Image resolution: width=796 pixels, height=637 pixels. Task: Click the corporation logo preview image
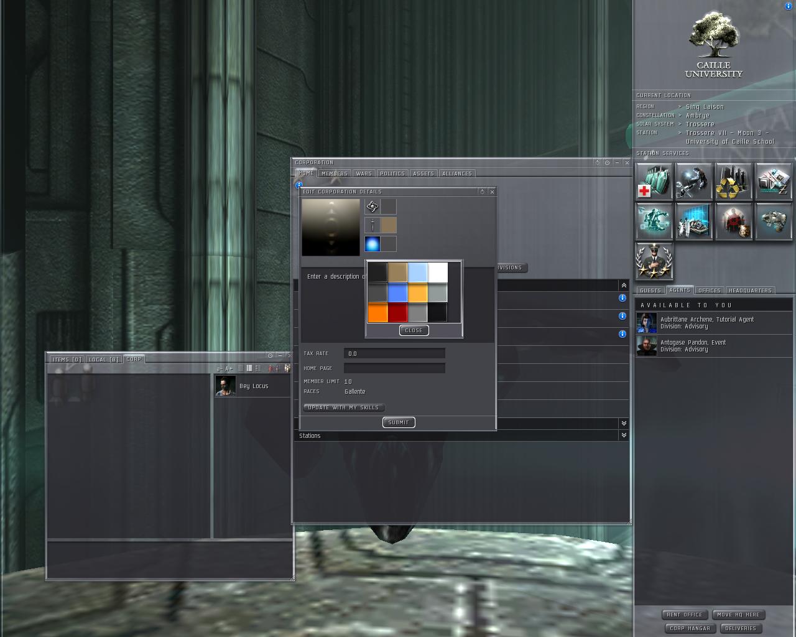pyautogui.click(x=331, y=227)
